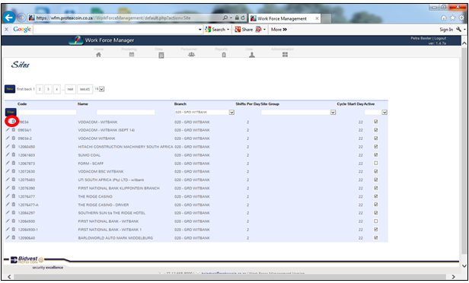The image size is (469, 283).
Task: Enable Active checkbox for site 12084930
Action: (375, 221)
